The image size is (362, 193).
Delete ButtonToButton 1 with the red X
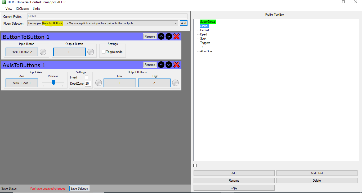pyautogui.click(x=176, y=36)
